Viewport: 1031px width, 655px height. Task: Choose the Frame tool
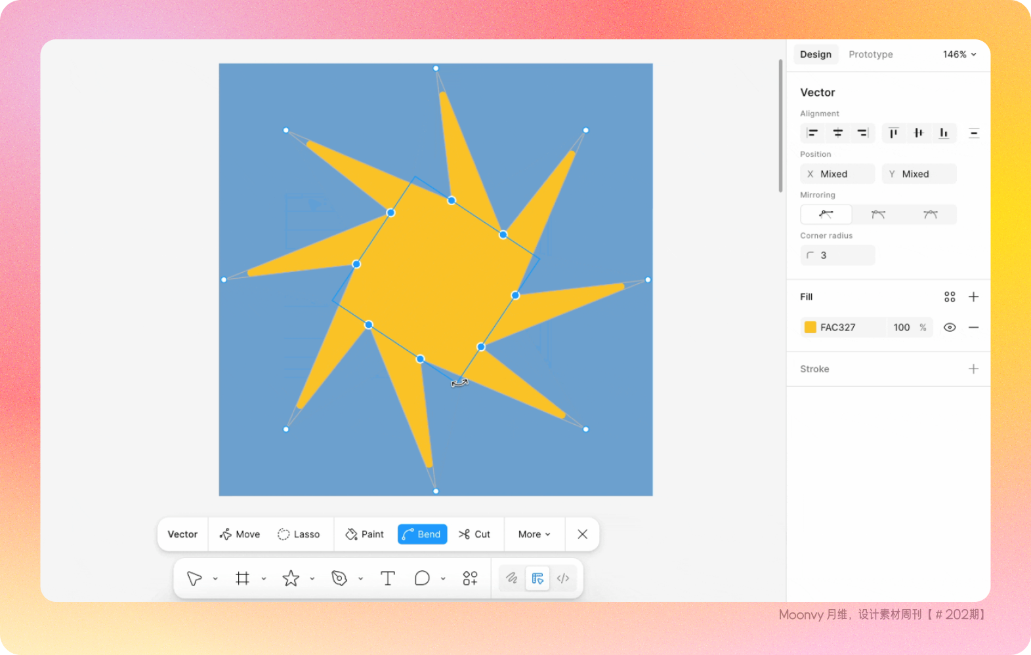(242, 578)
